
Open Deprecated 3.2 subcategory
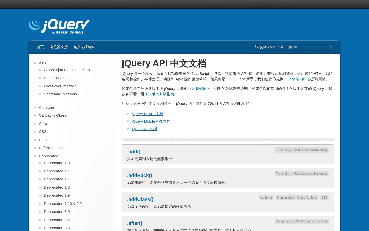(57, 220)
